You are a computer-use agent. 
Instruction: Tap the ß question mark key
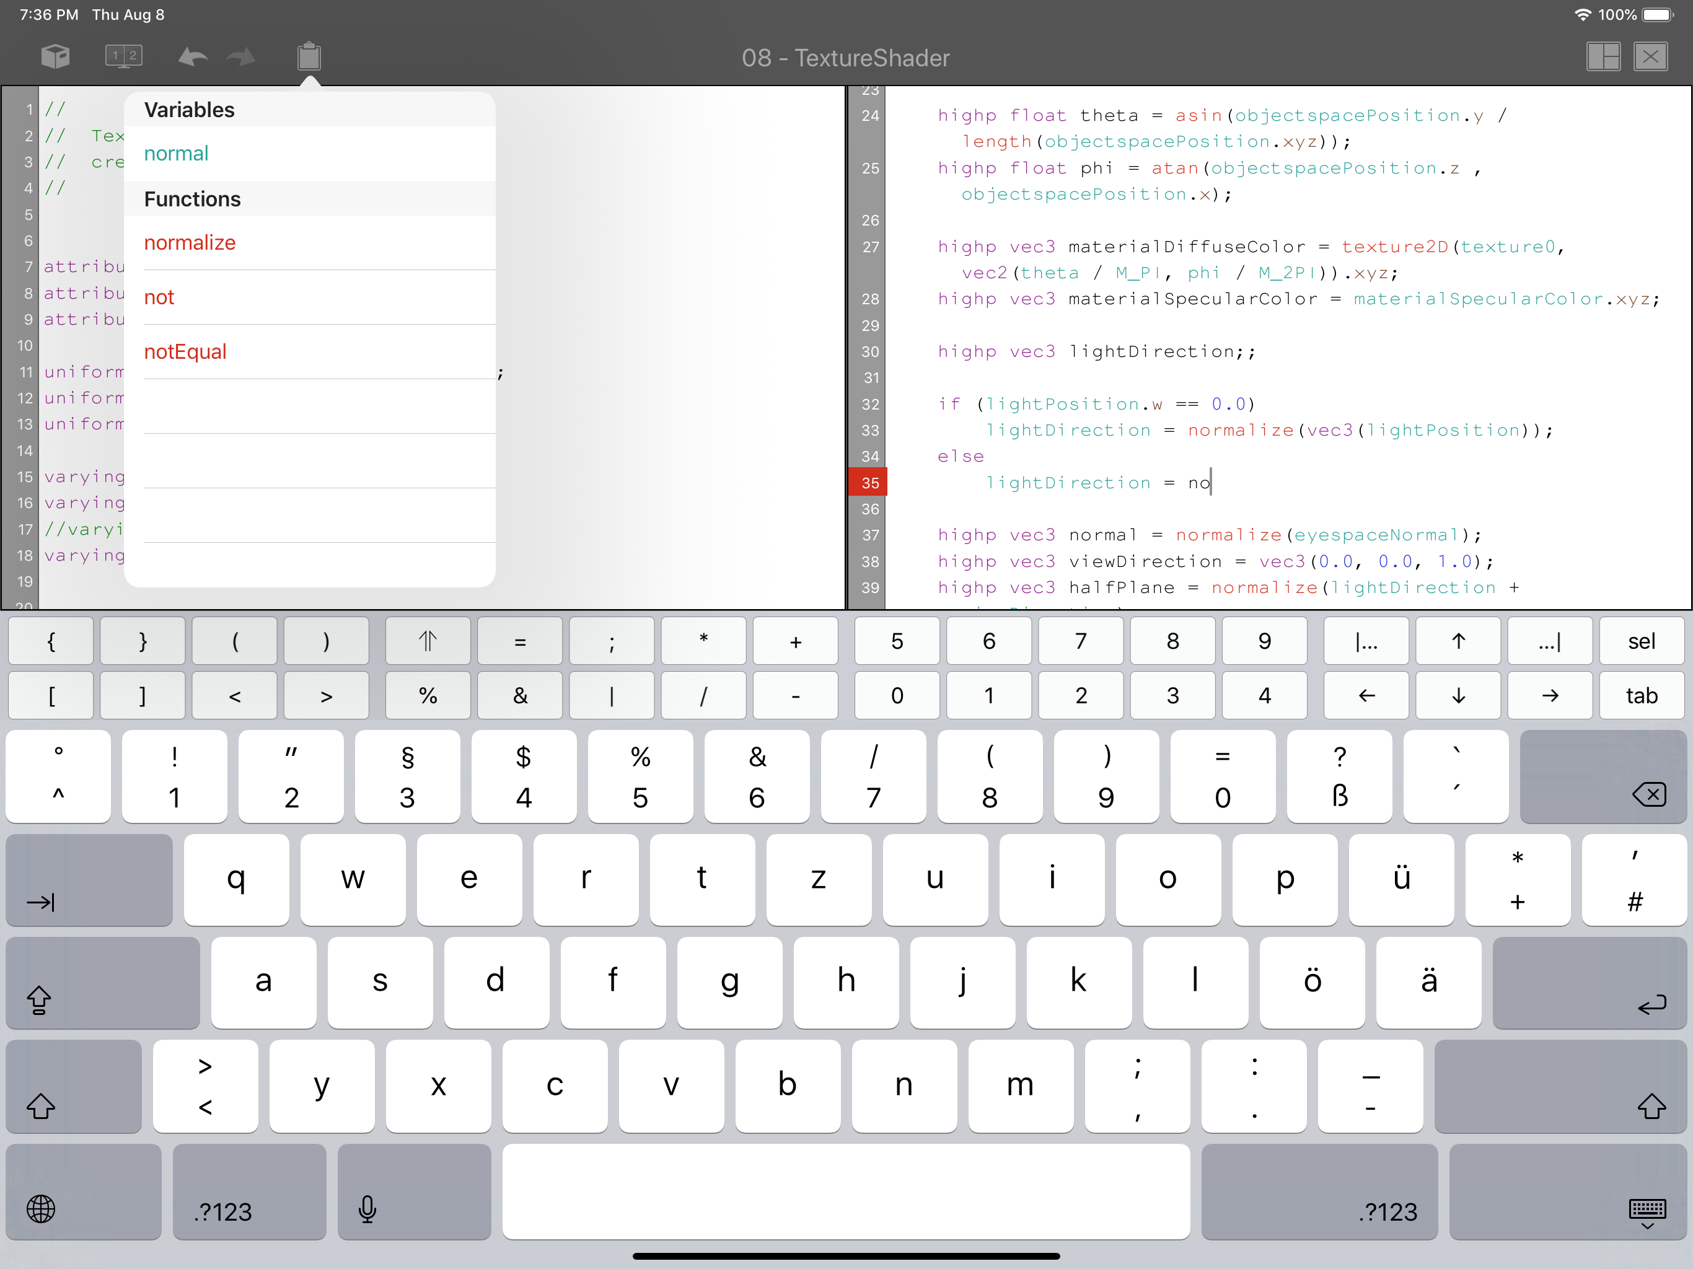[x=1339, y=777]
